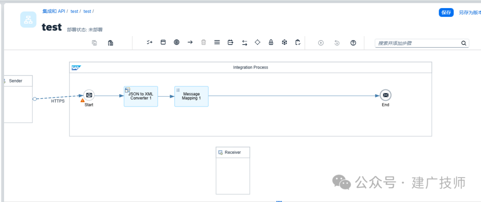
Task: Click the cube cluster icon
Action: click(284, 43)
